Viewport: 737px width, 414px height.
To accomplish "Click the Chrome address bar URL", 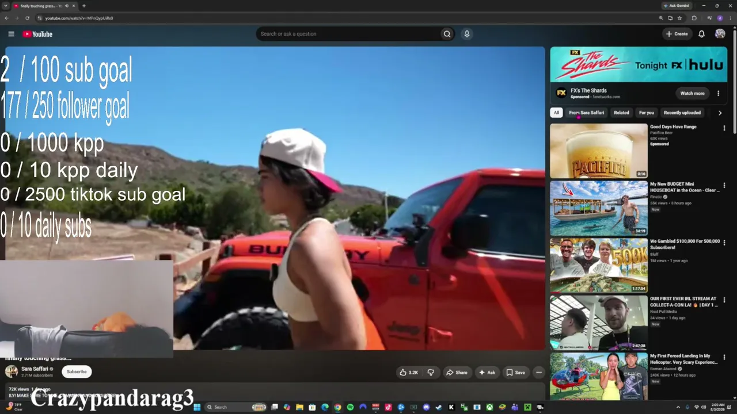I will [x=79, y=18].
